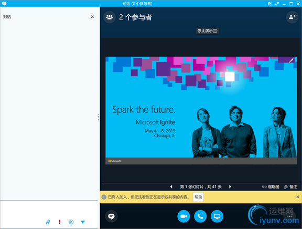Click the info icon in notification bar
Screen dimensions: 302x229
point(104,197)
